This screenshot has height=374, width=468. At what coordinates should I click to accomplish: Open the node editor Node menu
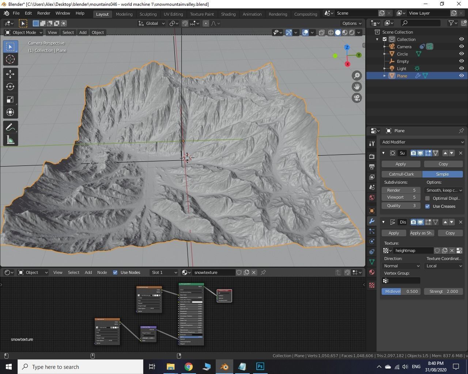pyautogui.click(x=102, y=272)
